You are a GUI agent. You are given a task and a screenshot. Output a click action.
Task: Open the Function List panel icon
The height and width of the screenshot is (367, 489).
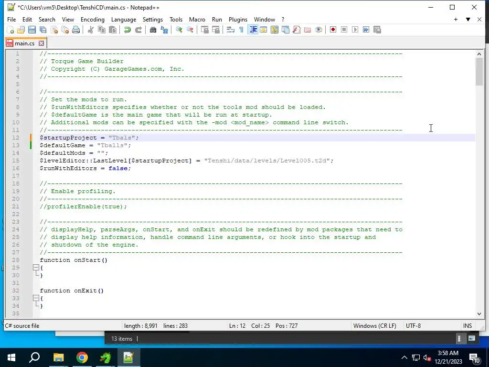click(x=296, y=30)
